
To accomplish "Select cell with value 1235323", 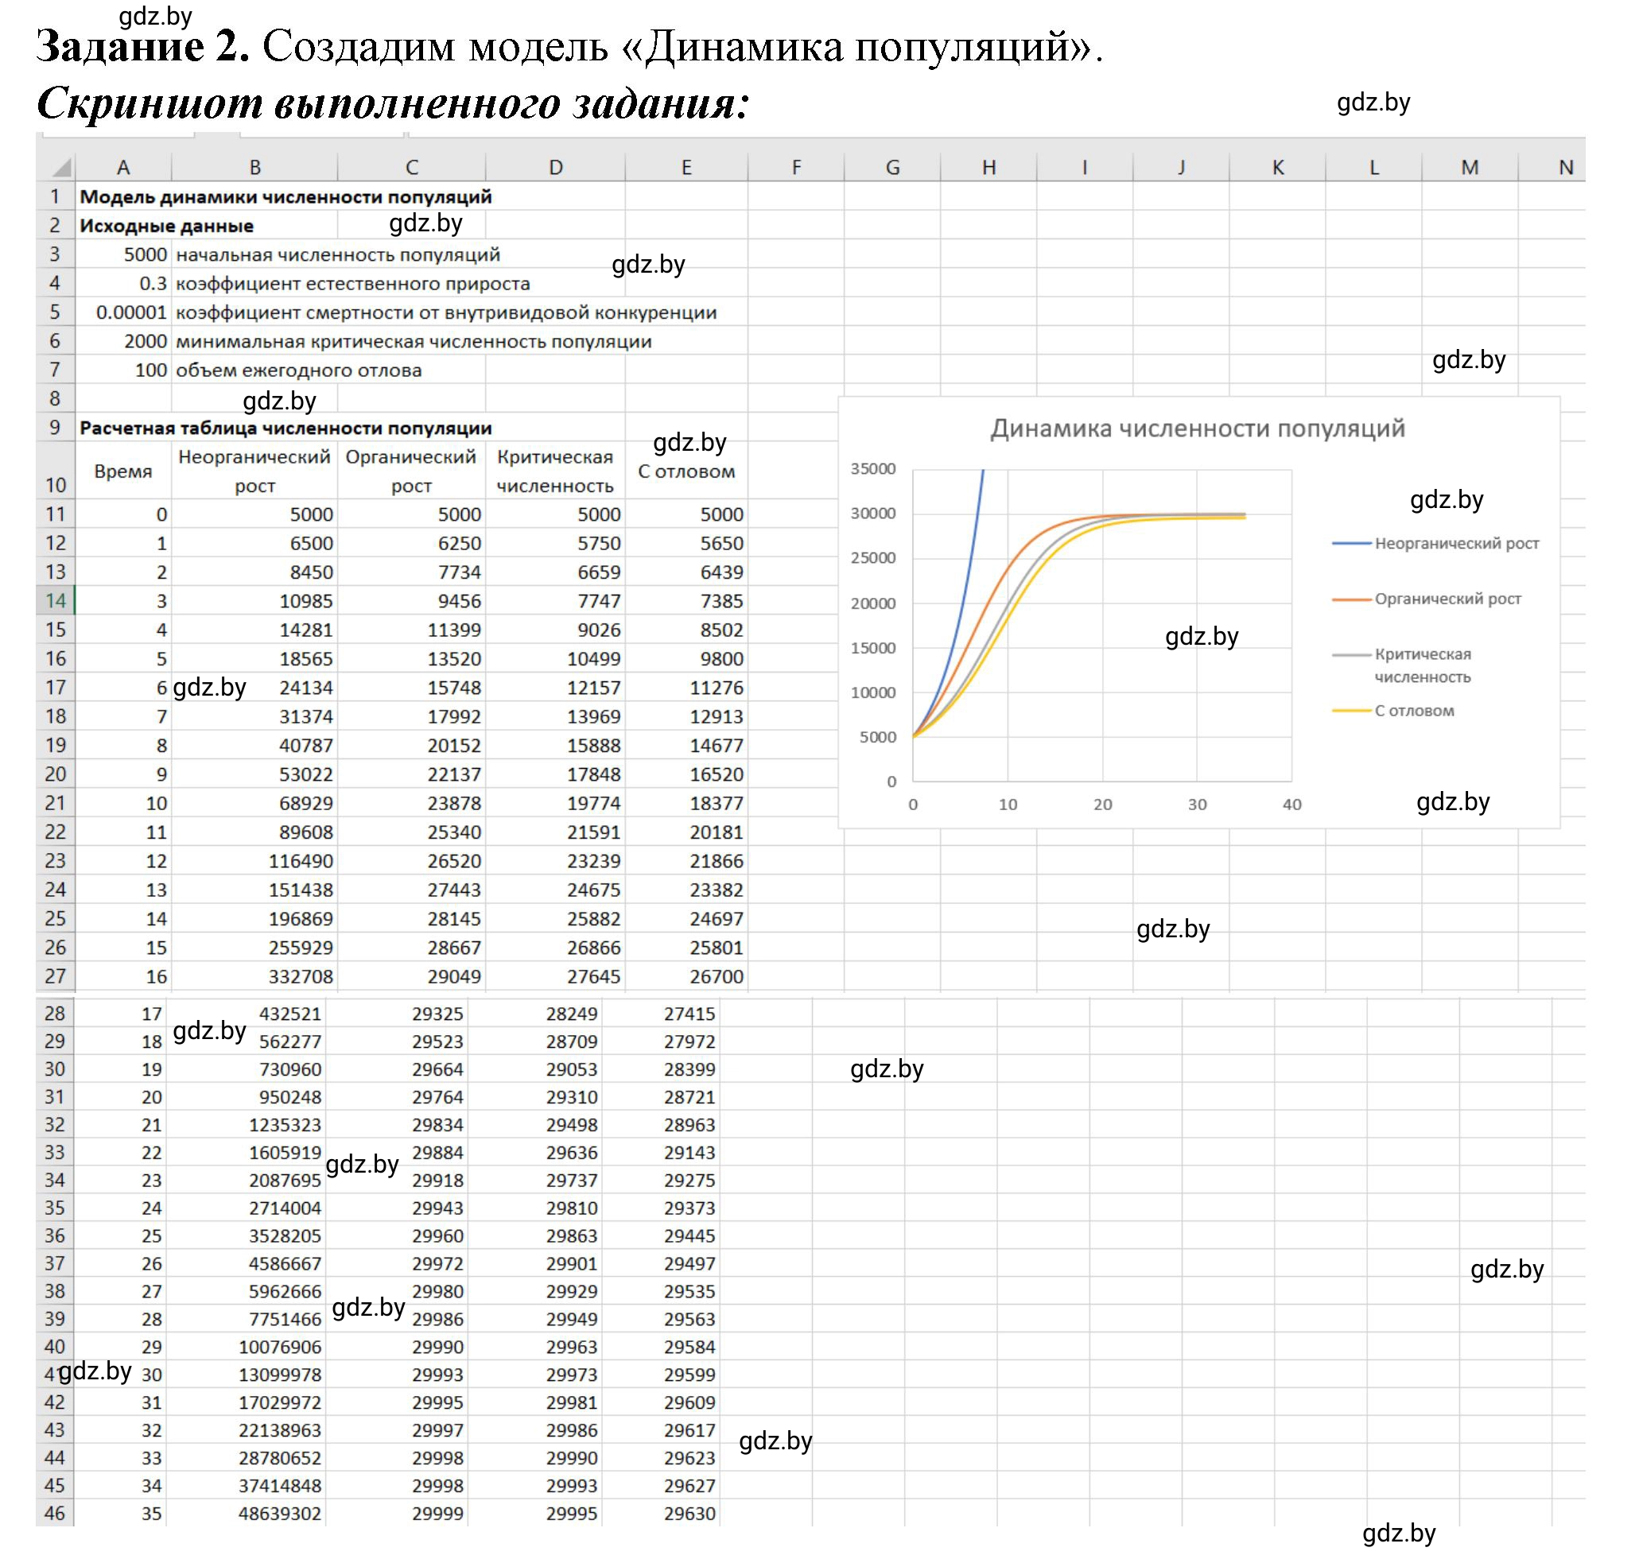I will 245,1124.
